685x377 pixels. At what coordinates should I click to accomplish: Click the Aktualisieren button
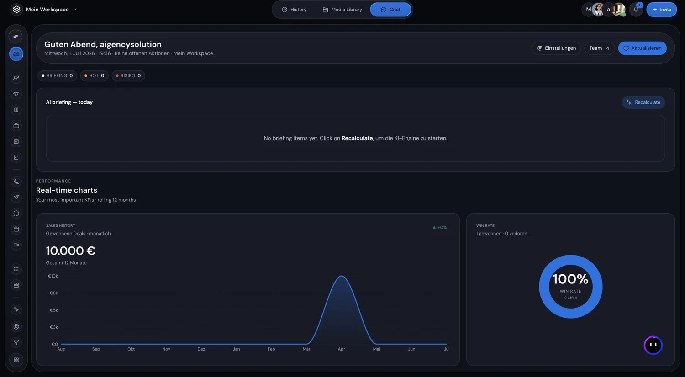coord(642,48)
